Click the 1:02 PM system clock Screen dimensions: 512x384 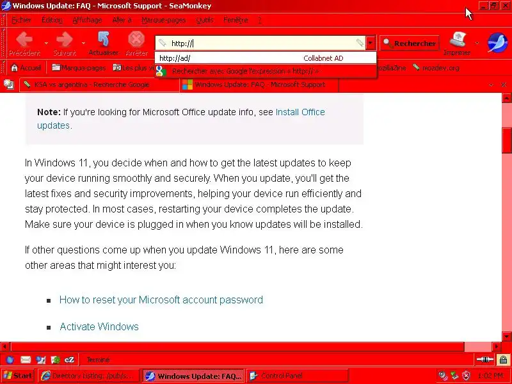coord(490,376)
